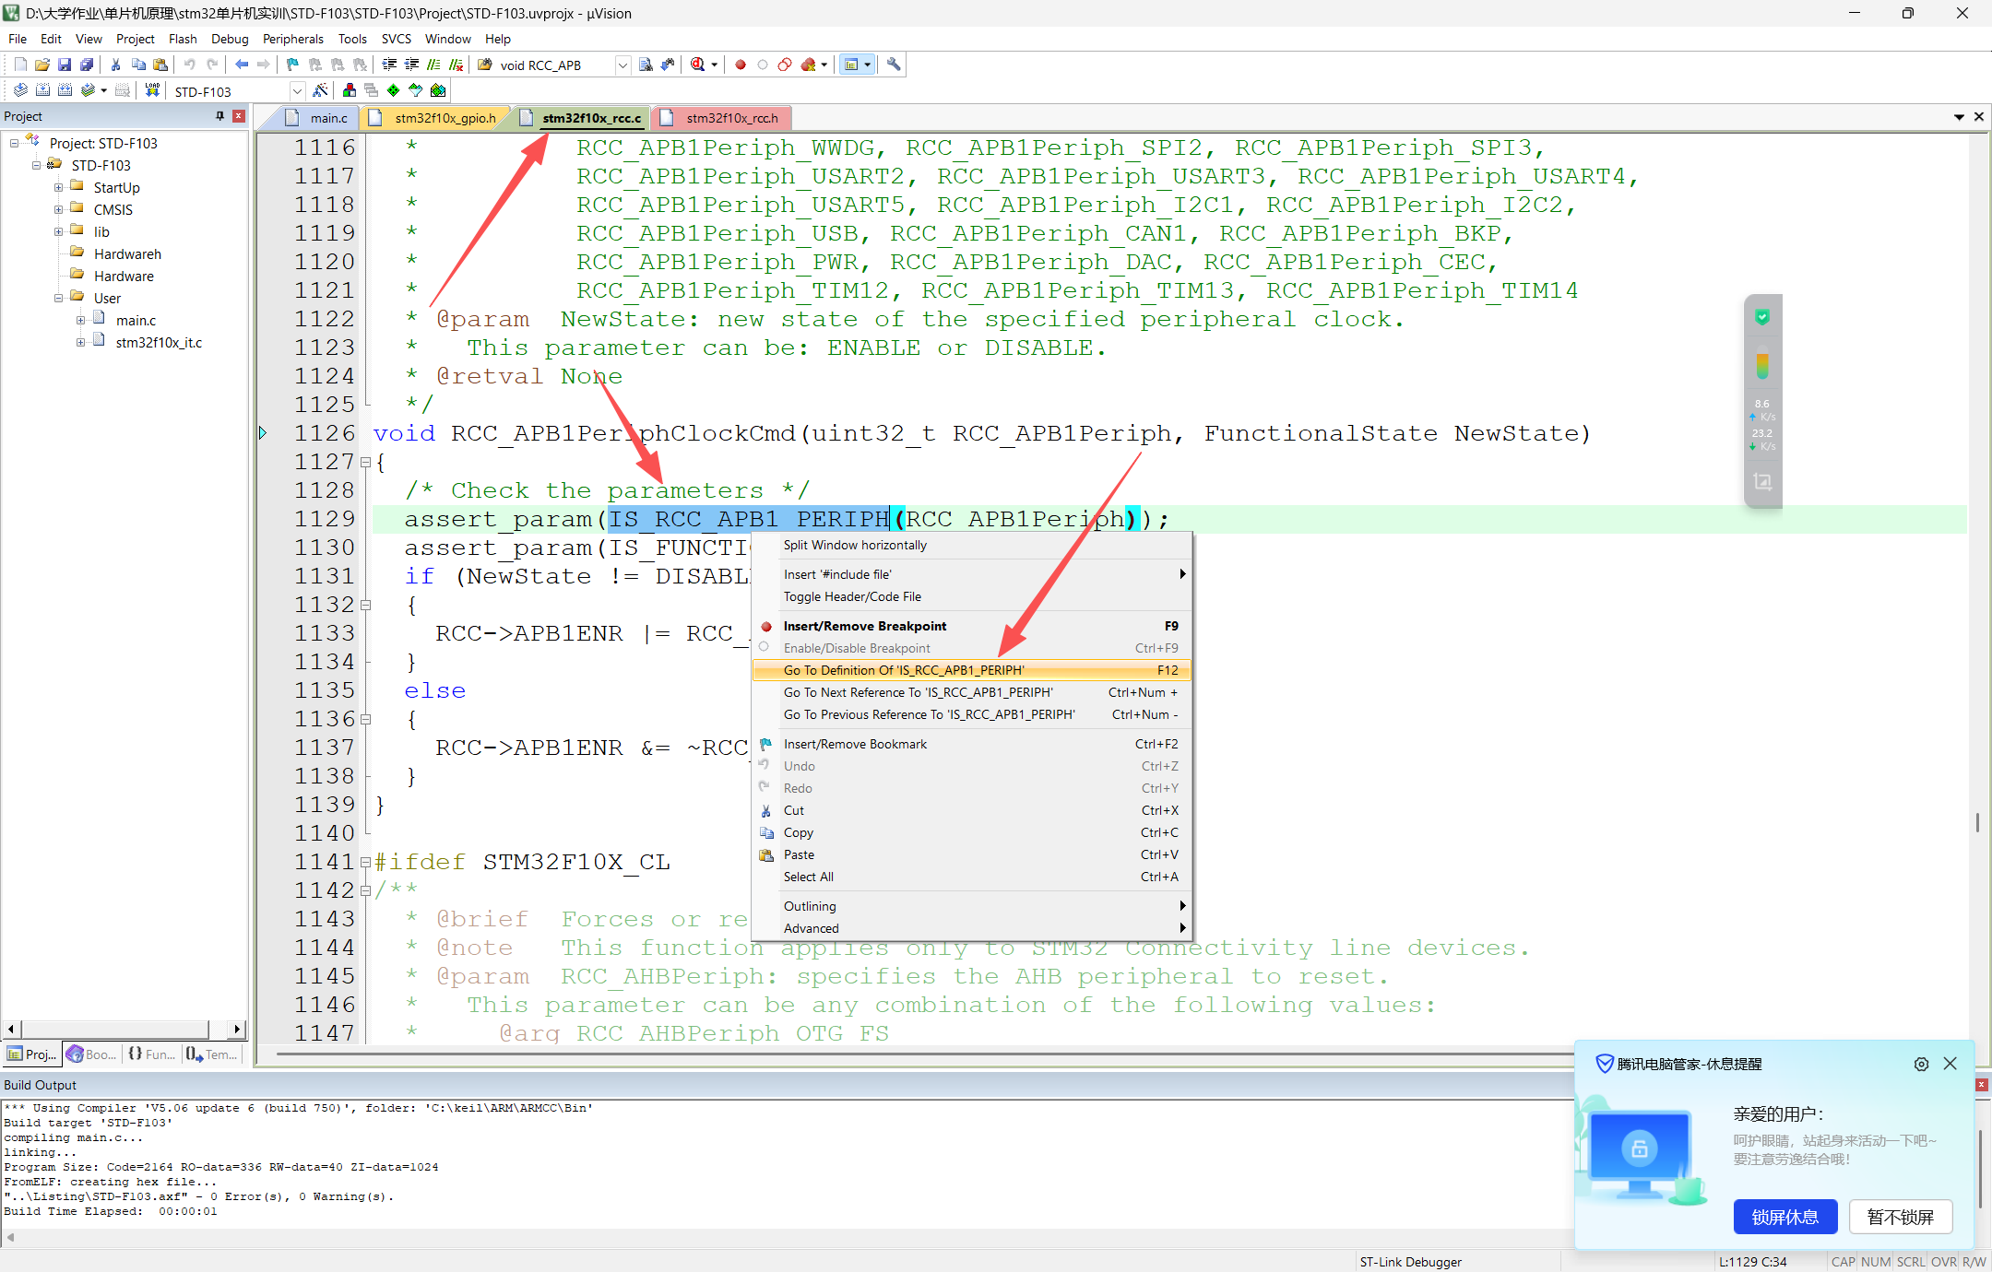Open Options for Target wand icon
This screenshot has height=1272, width=1992.
[x=320, y=90]
